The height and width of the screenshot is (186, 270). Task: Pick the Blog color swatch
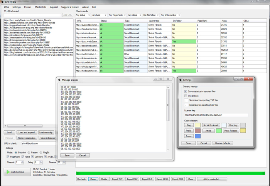coord(197,125)
